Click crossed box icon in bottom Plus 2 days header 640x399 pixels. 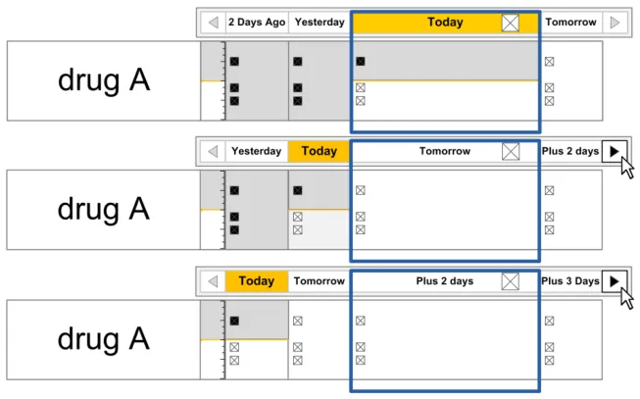(511, 281)
